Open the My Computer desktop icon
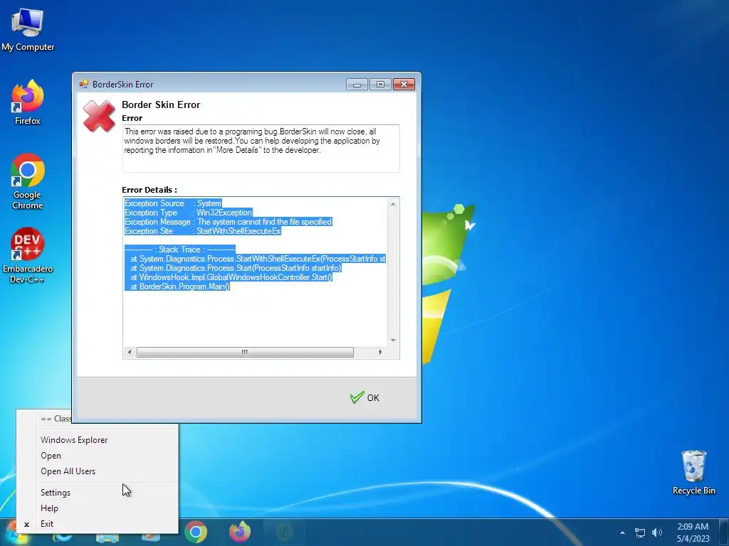 coord(28,30)
